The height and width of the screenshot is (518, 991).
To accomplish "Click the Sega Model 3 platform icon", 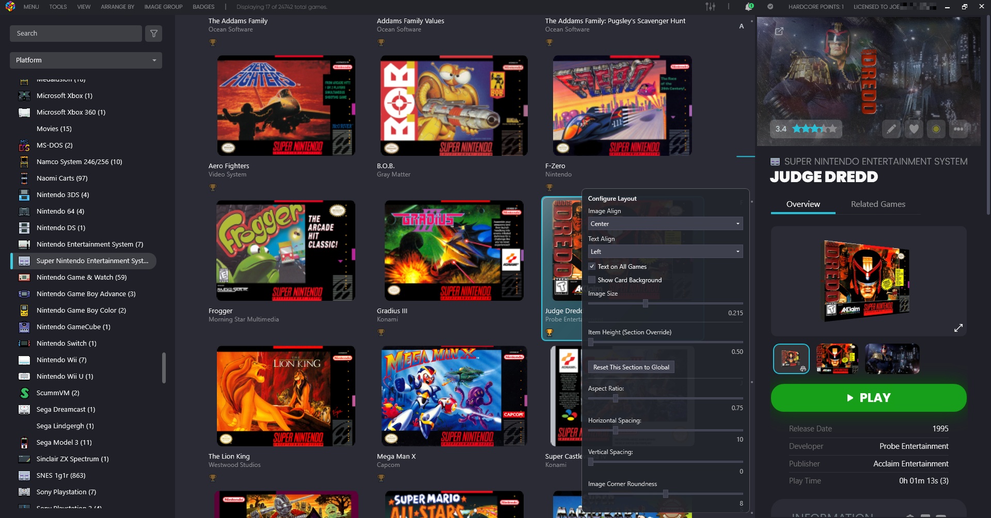I will (x=24, y=443).
